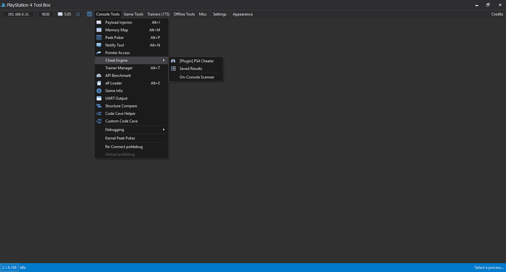Click the firmware 5.05 payload icon in toolbar

(x=60, y=14)
